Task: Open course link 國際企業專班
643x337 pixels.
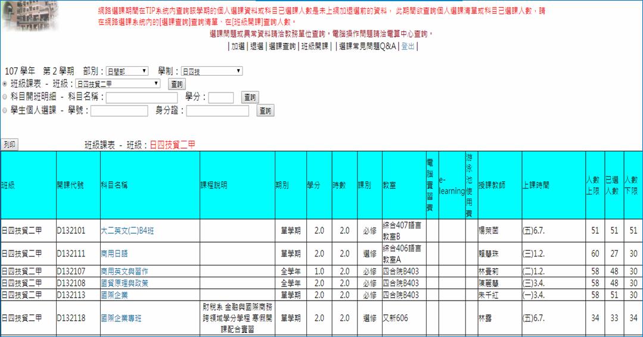Action: point(122,318)
